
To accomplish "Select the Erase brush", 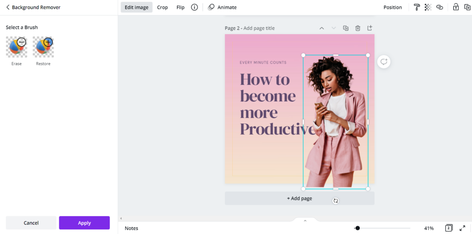I will coord(17,47).
